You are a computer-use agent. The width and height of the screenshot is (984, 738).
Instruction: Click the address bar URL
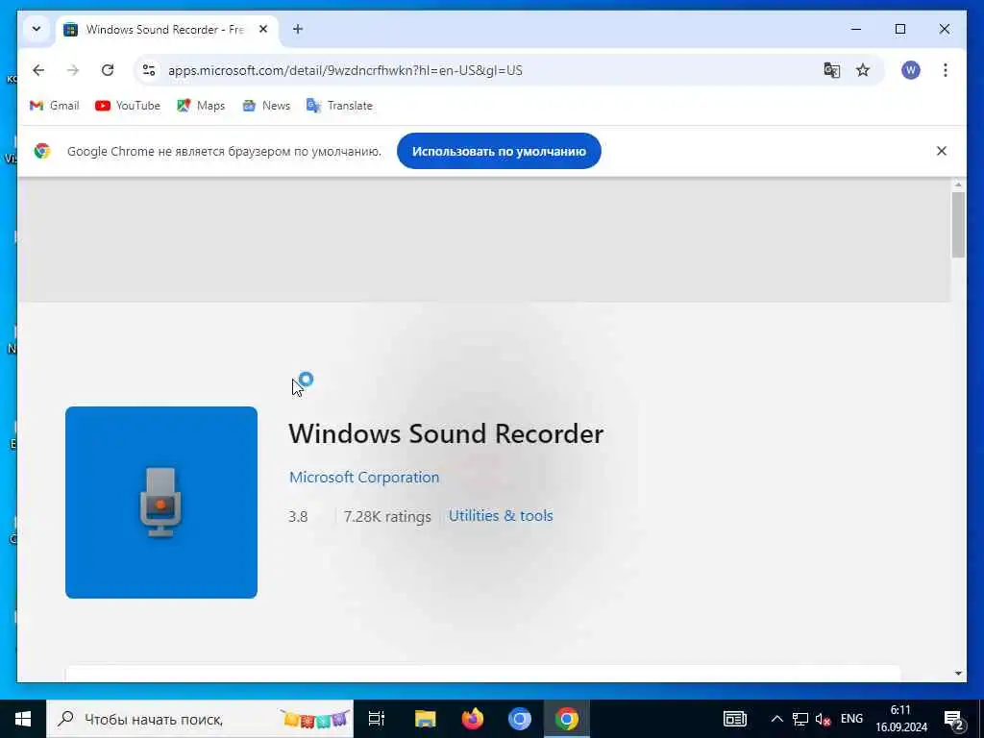point(345,70)
